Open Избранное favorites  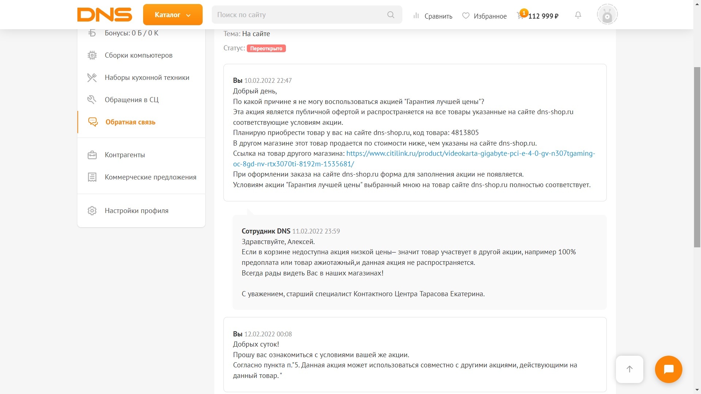tap(490, 16)
